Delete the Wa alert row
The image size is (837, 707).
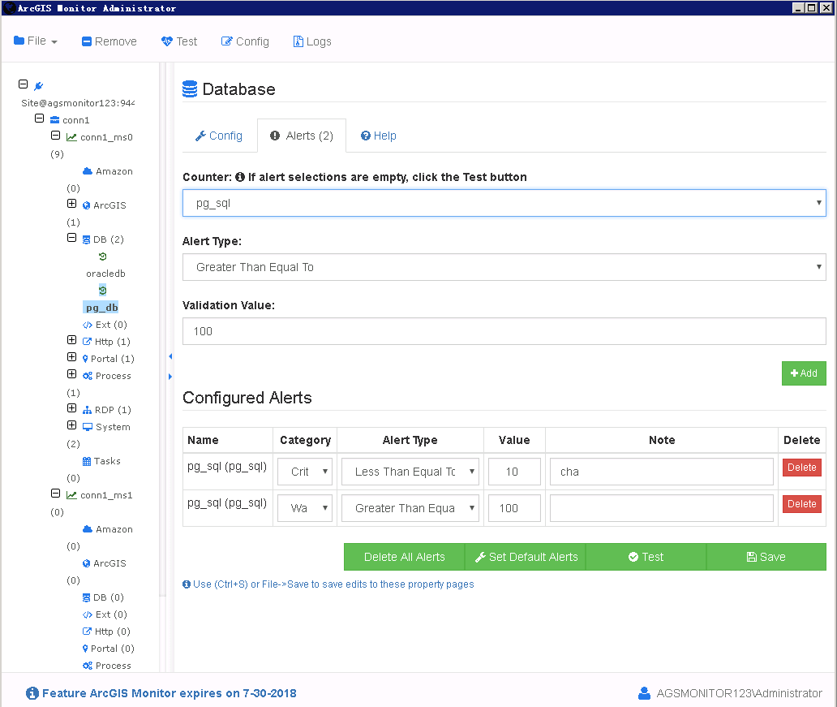(802, 504)
